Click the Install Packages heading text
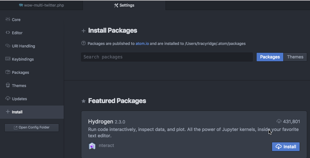This screenshot has height=158, width=310. (x=113, y=30)
